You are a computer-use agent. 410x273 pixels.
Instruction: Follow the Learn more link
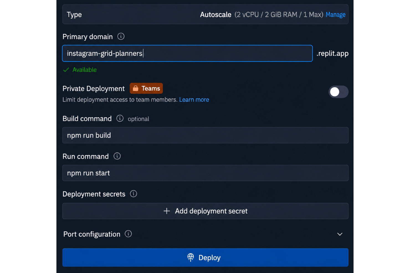pos(194,100)
